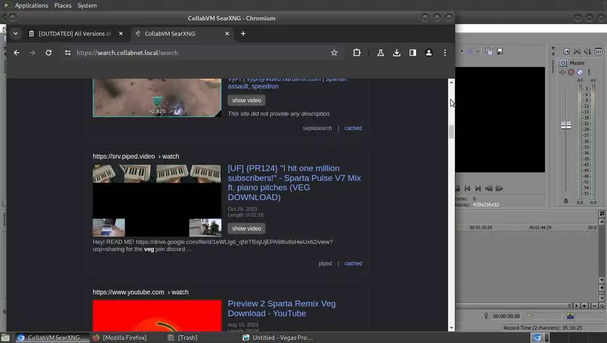Screen dimensions: 607x343
Task: Open Vegas Master FX gear icon
Action: tap(571, 72)
